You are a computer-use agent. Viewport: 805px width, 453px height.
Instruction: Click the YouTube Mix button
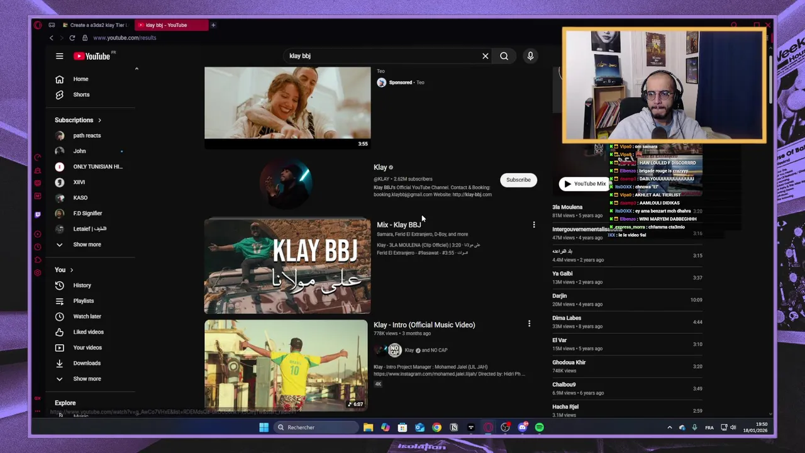tap(584, 184)
